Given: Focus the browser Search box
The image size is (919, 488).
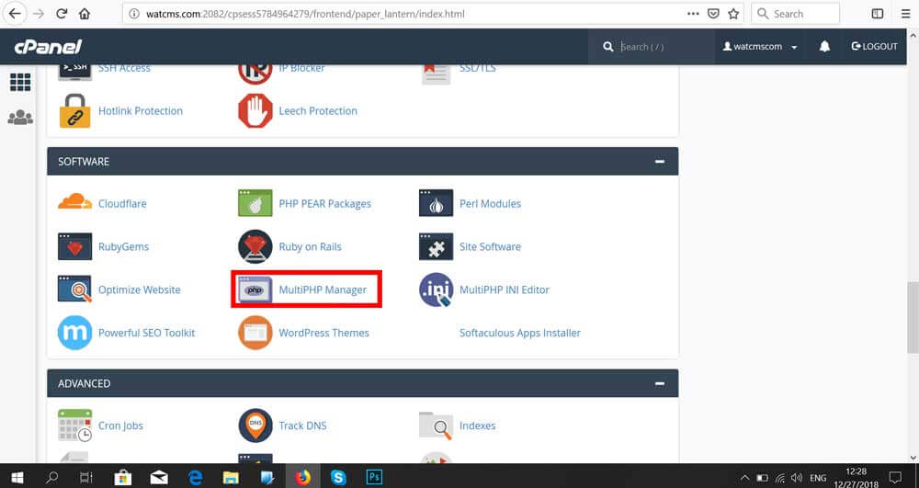Looking at the screenshot, I should pyautogui.click(x=795, y=14).
